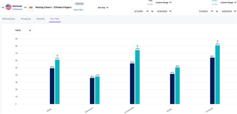Screen dimensions: 237x114
Task: Open the 6/30/2025 end date picker
Action: coord(164,11)
